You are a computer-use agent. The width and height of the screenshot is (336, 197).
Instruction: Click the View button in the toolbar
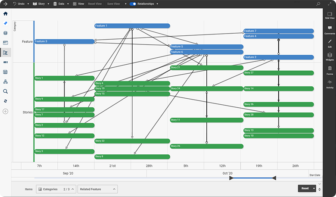pyautogui.click(x=78, y=4)
